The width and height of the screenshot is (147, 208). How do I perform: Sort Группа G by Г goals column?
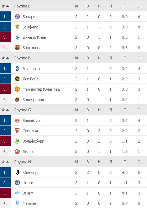click(125, 110)
